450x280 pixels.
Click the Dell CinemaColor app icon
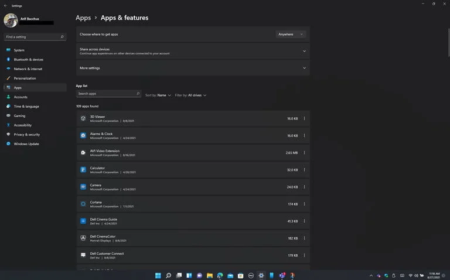pyautogui.click(x=83, y=238)
